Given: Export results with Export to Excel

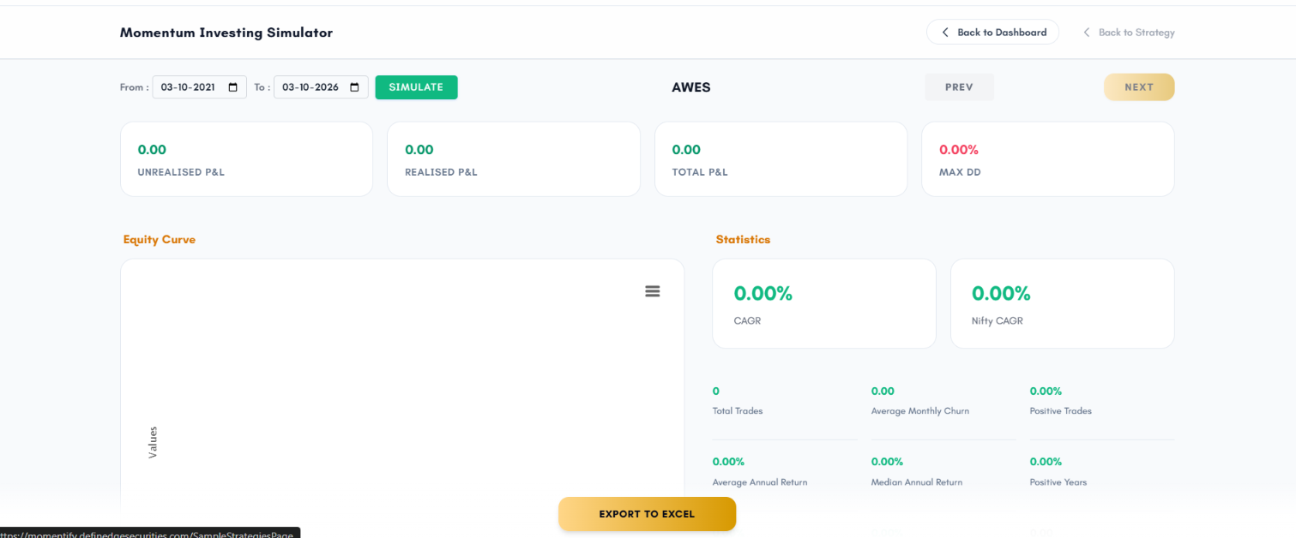Looking at the screenshot, I should coord(647,514).
